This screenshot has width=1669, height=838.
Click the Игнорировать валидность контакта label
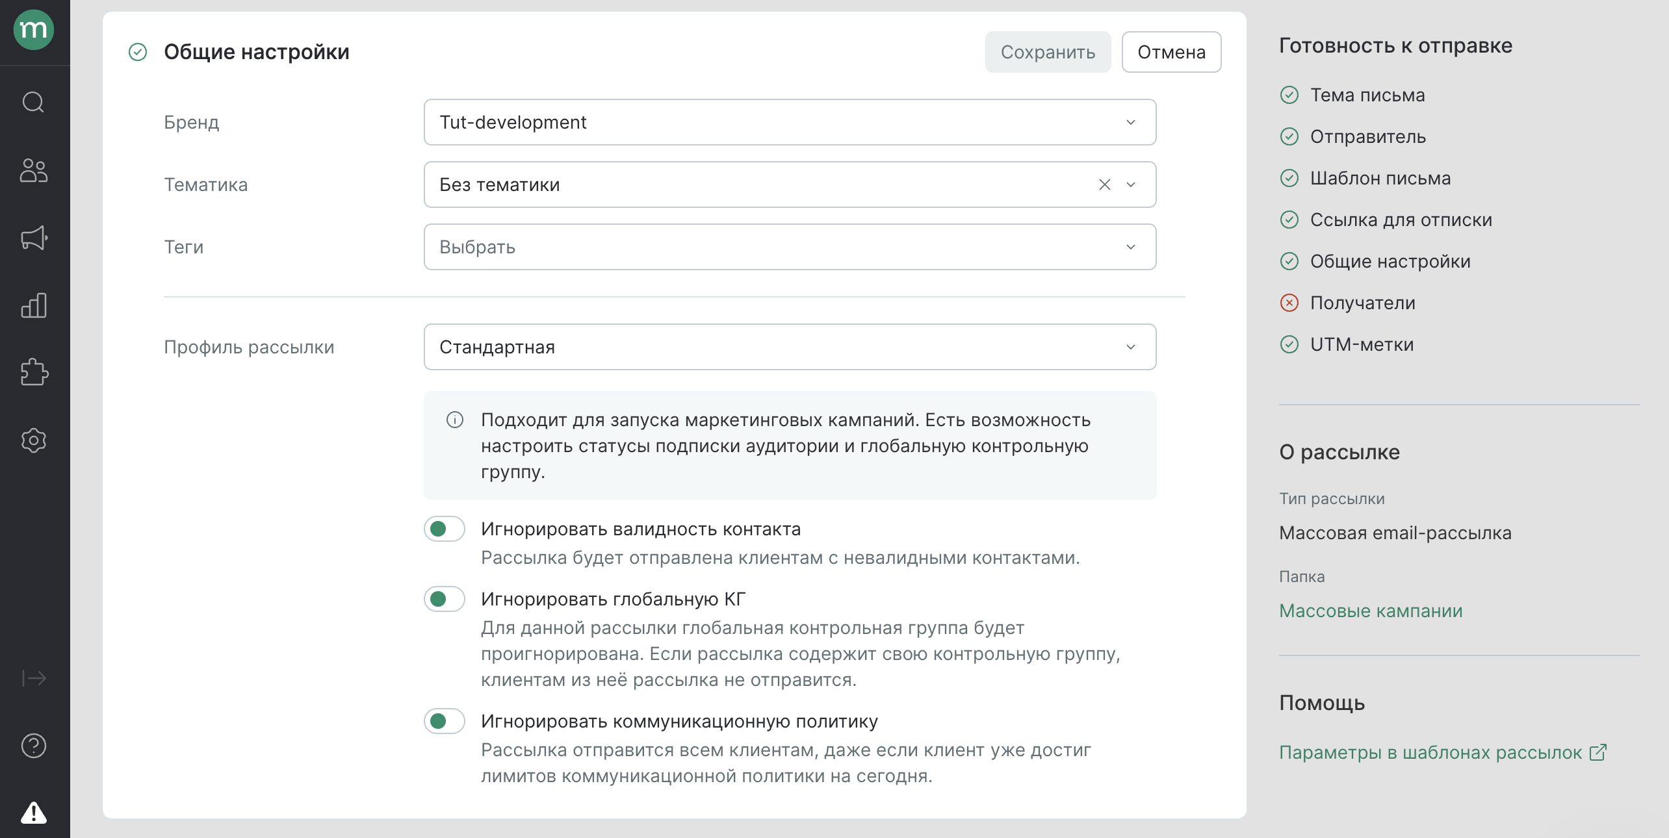tap(641, 529)
